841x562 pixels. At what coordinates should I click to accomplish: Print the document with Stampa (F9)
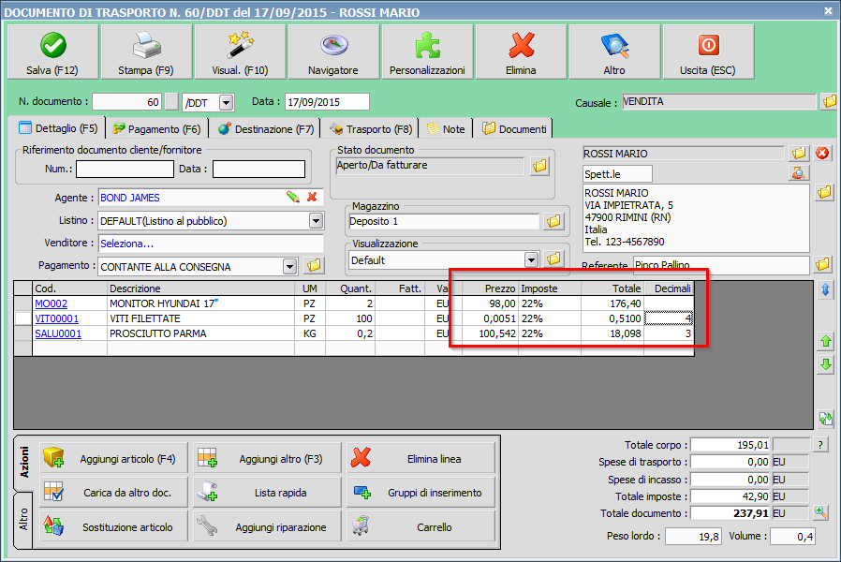pyautogui.click(x=145, y=52)
